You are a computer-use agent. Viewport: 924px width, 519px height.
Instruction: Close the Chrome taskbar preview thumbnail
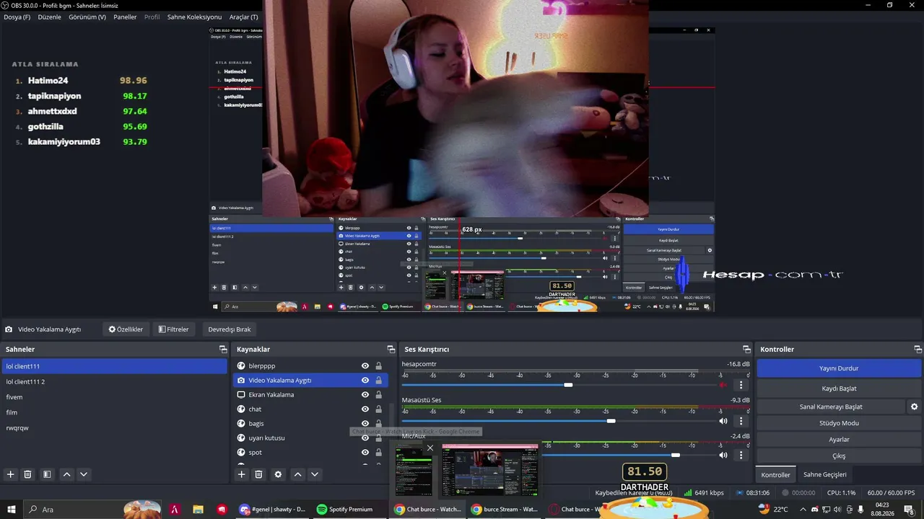pos(430,448)
